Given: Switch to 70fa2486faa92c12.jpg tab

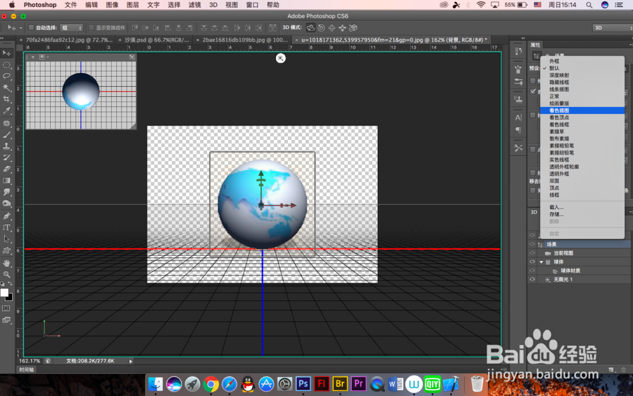Looking at the screenshot, I should pyautogui.click(x=69, y=39).
